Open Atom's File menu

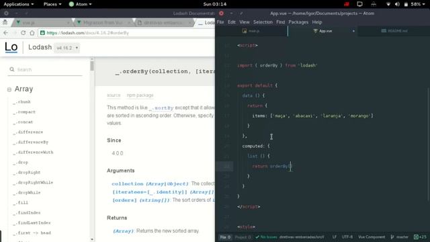tap(220, 22)
